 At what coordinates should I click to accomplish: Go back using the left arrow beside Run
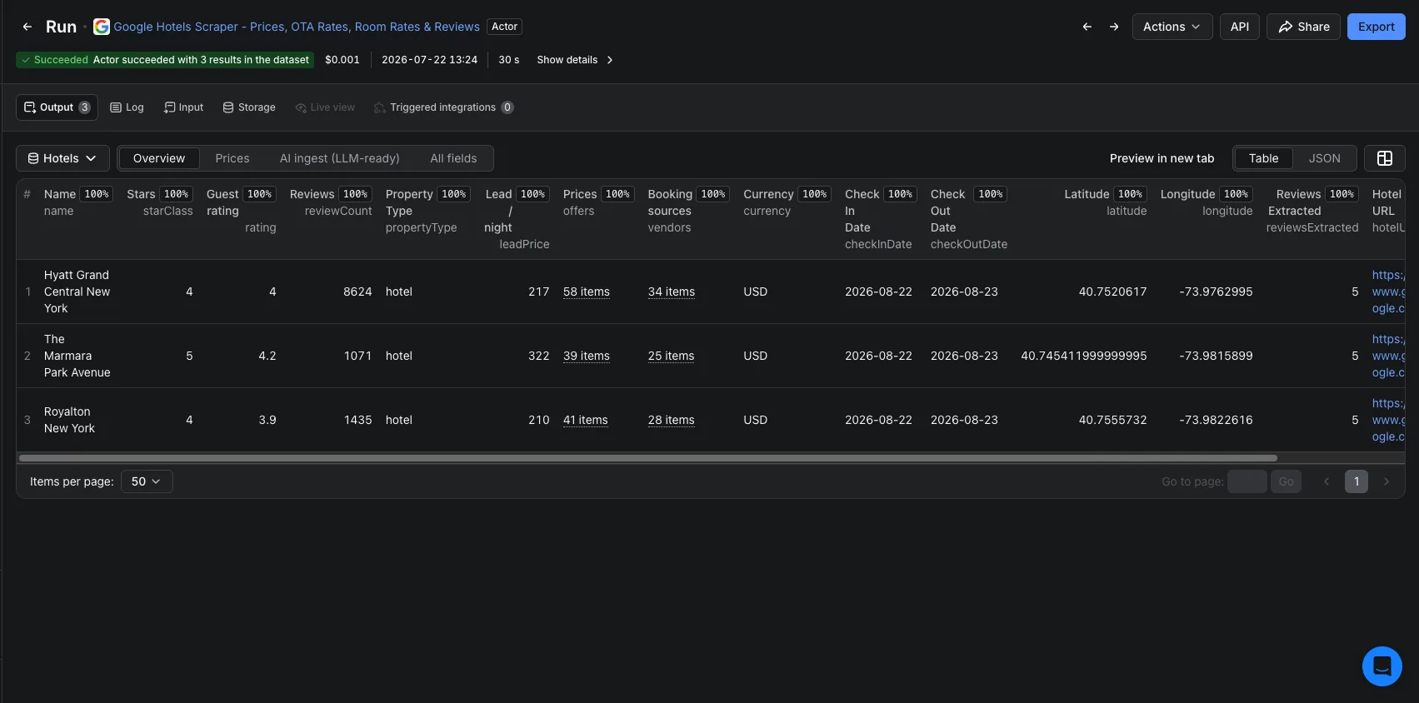point(27,27)
